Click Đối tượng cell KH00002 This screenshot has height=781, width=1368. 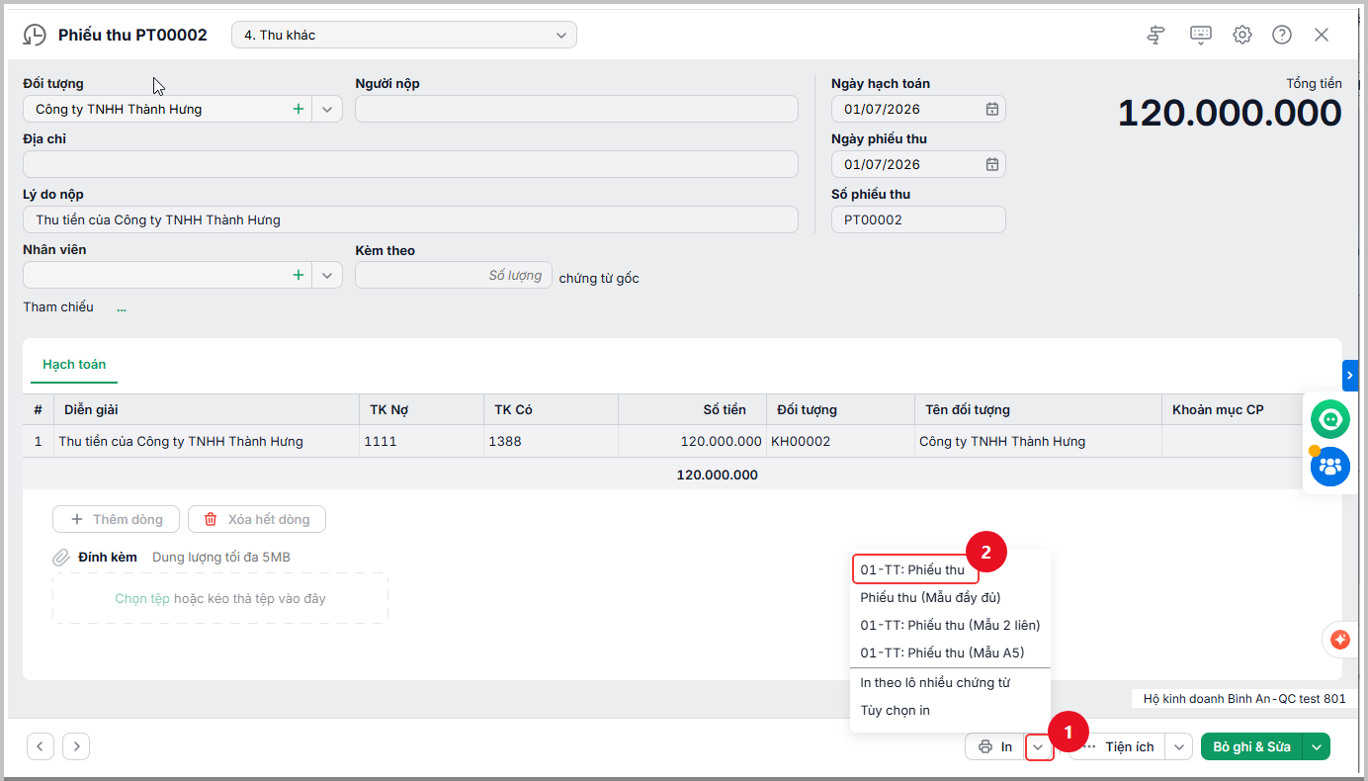840,441
